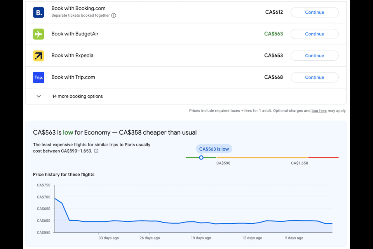373x249 pixels.
Task: Click the CA$650 y-axis label
Action: click(44, 209)
